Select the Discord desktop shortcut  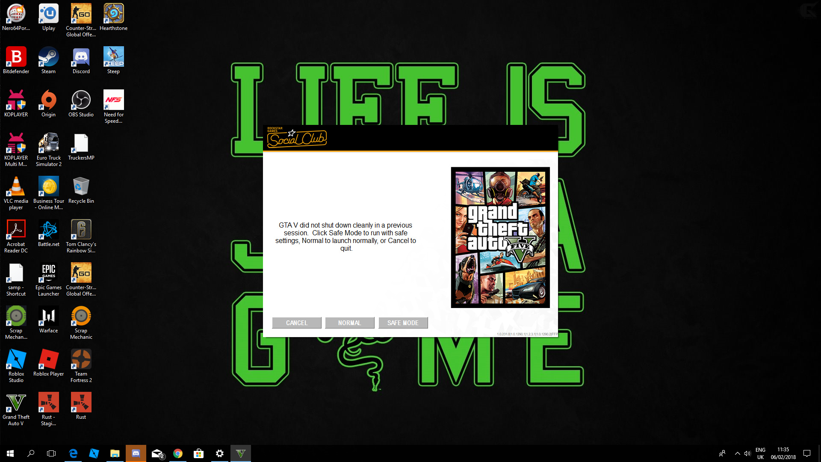(x=81, y=61)
